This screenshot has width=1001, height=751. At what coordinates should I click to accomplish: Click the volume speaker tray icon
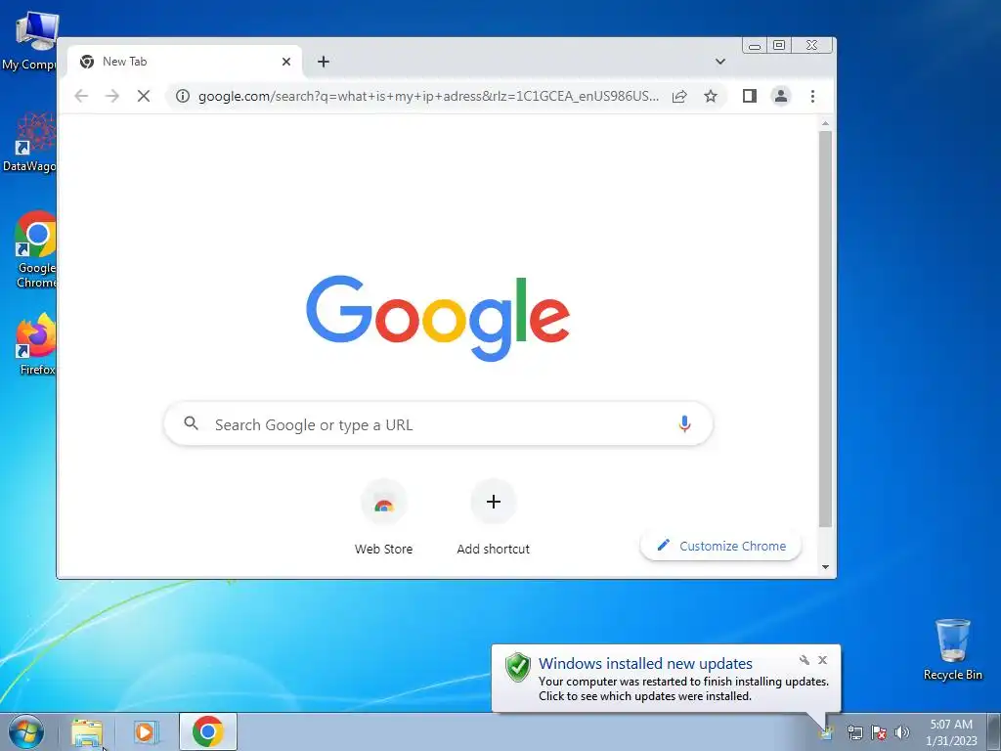click(902, 732)
